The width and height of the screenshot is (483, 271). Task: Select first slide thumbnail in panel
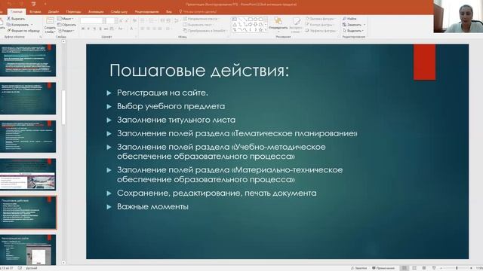(28, 60)
